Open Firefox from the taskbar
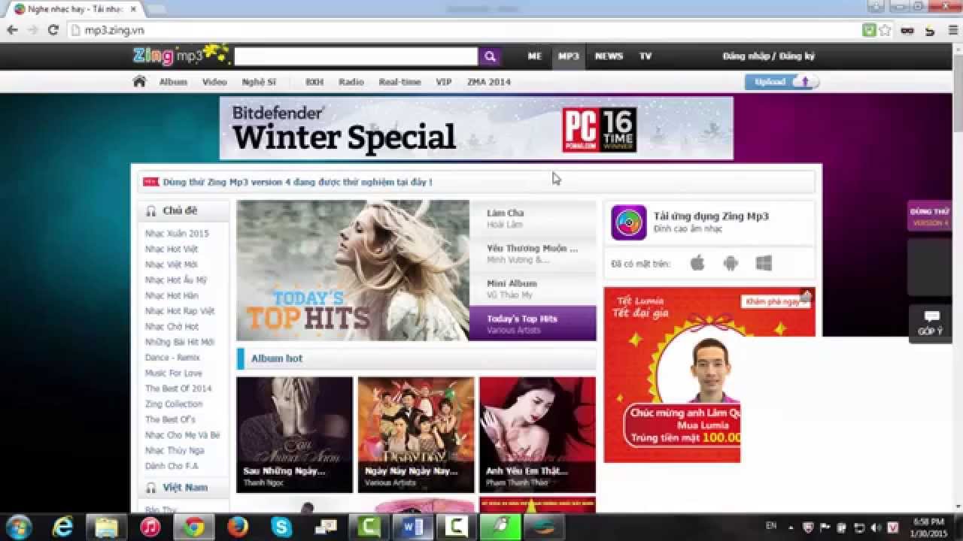963x541 pixels. click(238, 527)
